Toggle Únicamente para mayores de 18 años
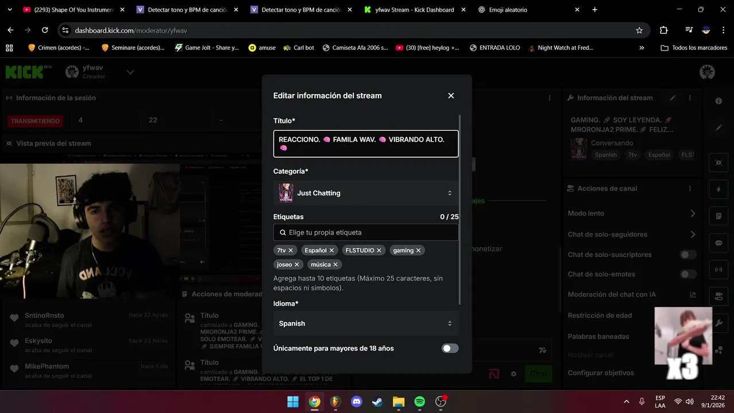The width and height of the screenshot is (734, 413). (x=450, y=348)
